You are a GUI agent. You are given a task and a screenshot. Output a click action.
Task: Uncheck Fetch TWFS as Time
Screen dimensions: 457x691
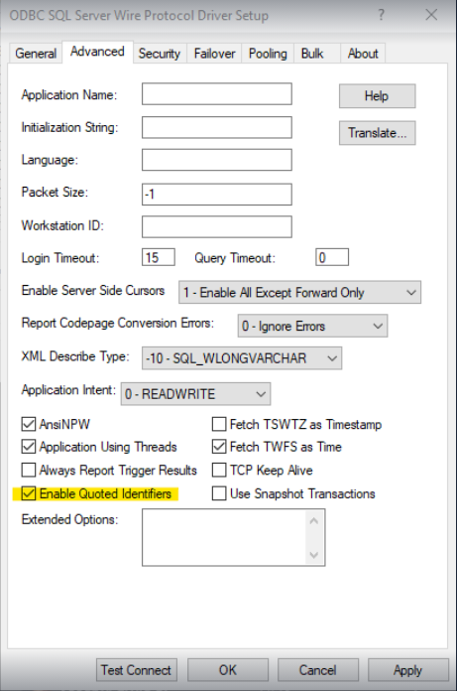(219, 447)
